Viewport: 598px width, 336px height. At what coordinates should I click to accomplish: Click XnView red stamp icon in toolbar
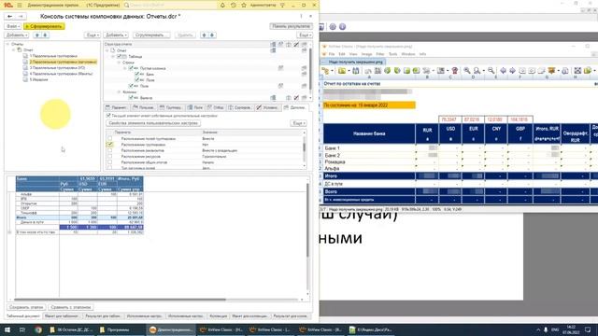click(455, 71)
